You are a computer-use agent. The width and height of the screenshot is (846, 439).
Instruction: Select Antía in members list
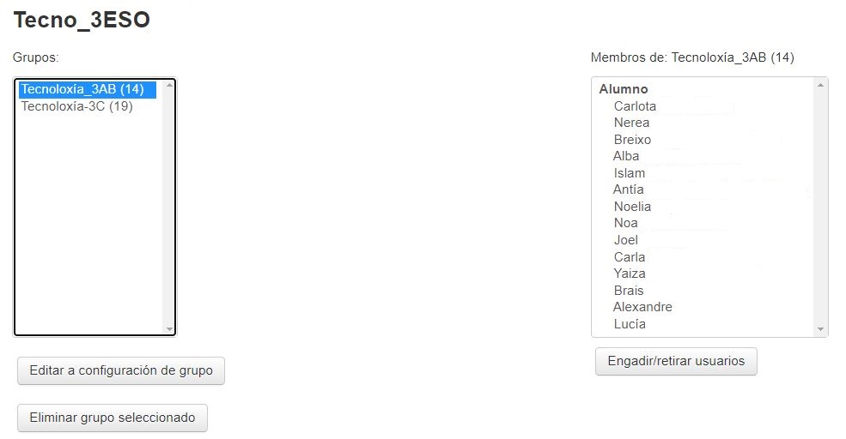pyautogui.click(x=628, y=189)
